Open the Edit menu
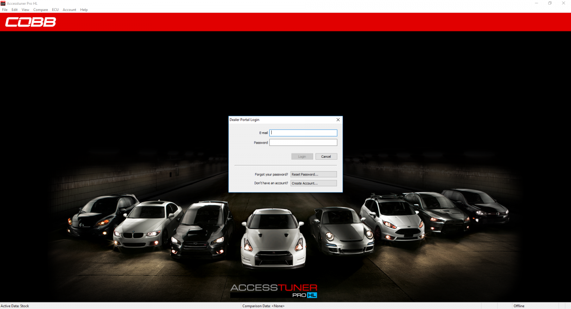This screenshot has height=309, width=571. click(x=15, y=10)
